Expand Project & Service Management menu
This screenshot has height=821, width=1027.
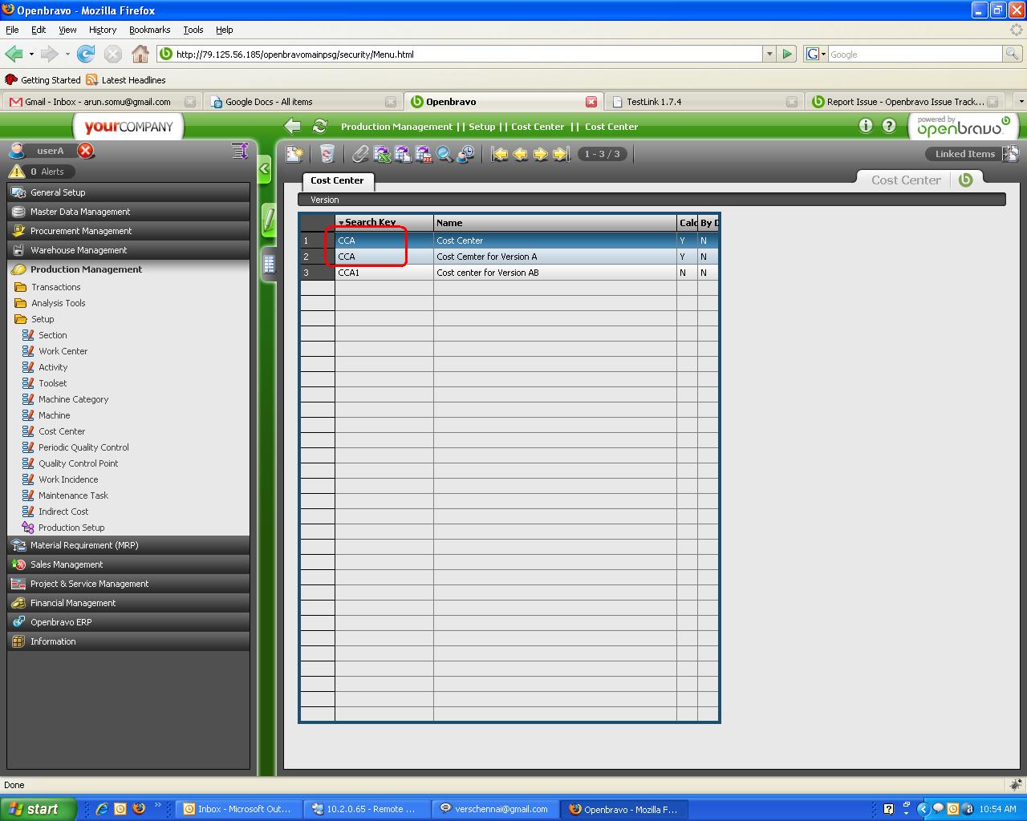click(128, 584)
